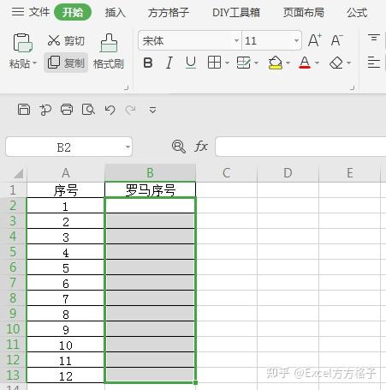Screen dimensions: 386x390
Task: Select row 7 header
Action: 13,283
